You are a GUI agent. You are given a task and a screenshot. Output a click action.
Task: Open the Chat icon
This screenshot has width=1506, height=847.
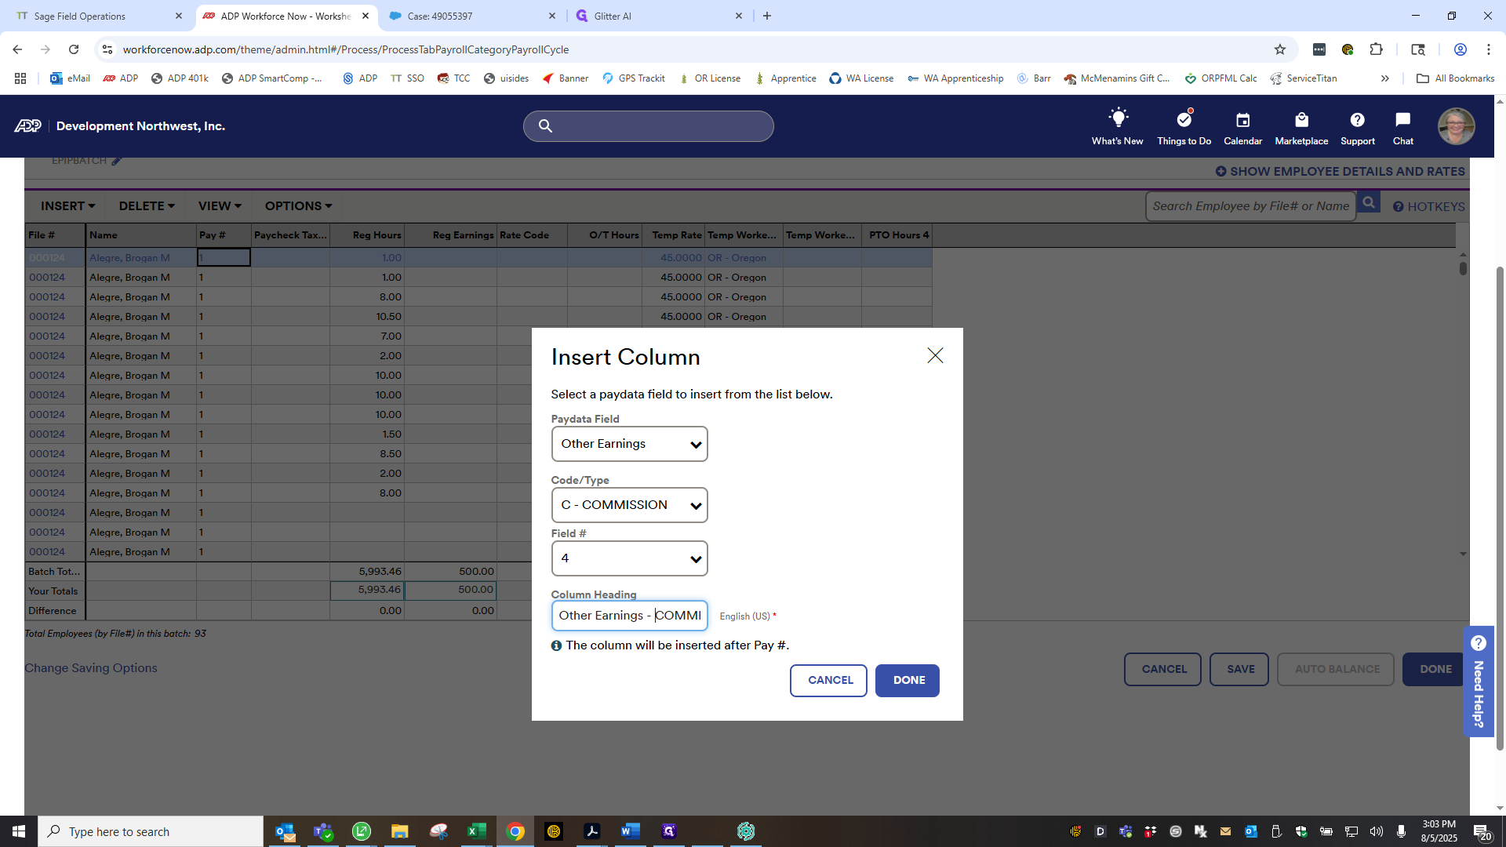tap(1402, 127)
